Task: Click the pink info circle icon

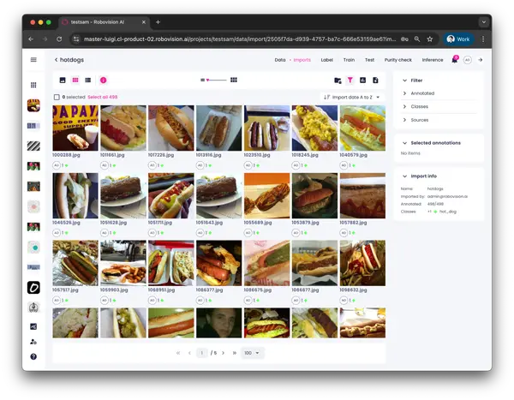Action: pos(104,80)
